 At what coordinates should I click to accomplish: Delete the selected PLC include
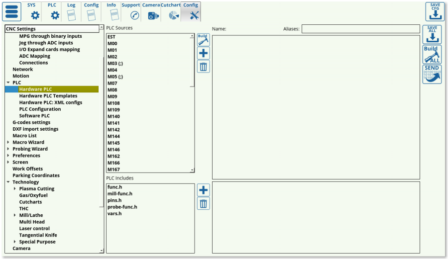(x=203, y=203)
